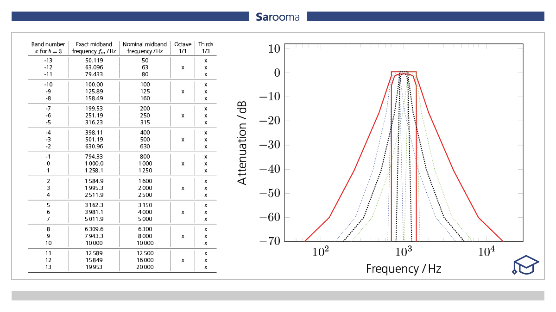Select exact midband frequency 1 584.9
556x312 pixels.
95,181
